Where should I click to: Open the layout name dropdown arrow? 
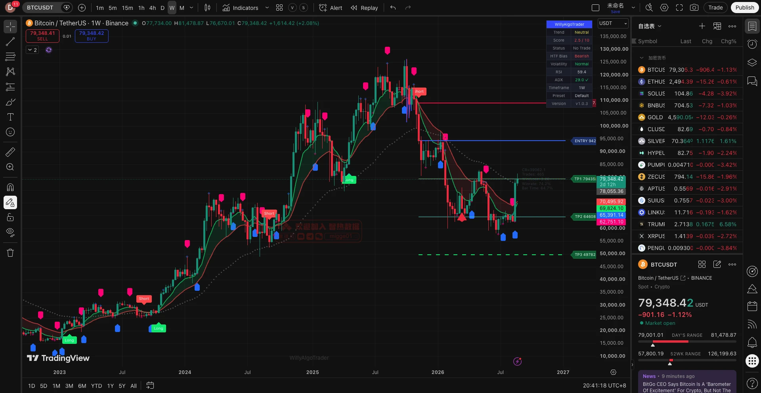[633, 8]
